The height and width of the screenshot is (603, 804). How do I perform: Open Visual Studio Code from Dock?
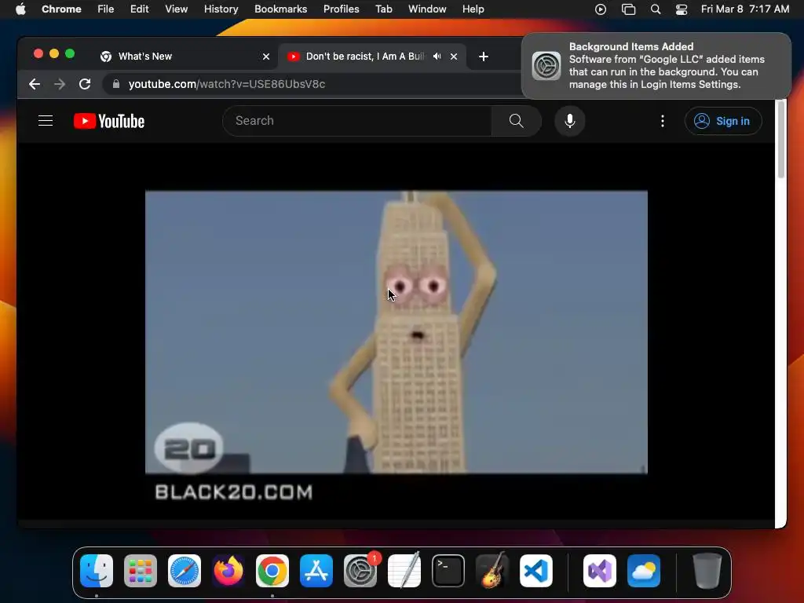coord(536,571)
